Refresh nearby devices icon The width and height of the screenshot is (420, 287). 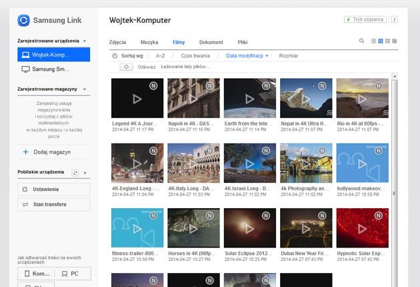coord(75,173)
